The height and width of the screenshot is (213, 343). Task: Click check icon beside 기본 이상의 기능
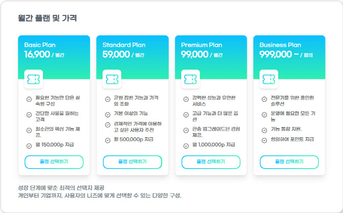pos(108,115)
